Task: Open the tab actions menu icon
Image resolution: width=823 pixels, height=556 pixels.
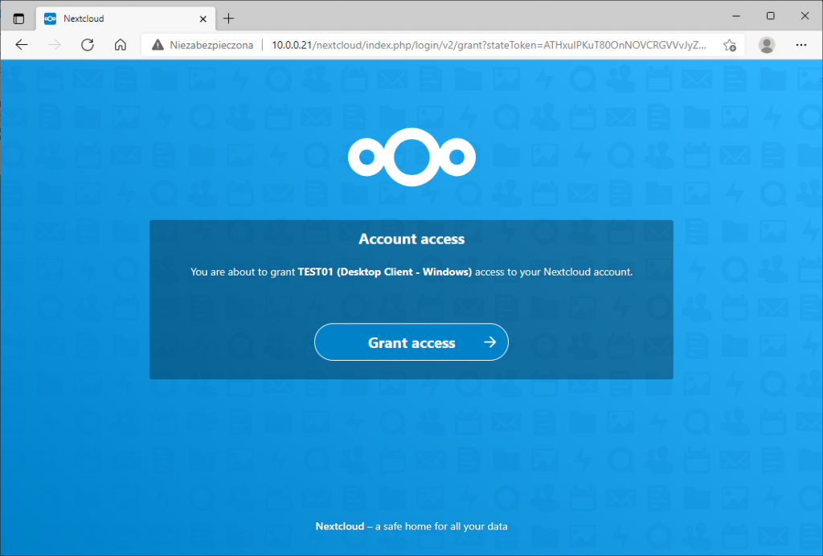Action: [19, 19]
